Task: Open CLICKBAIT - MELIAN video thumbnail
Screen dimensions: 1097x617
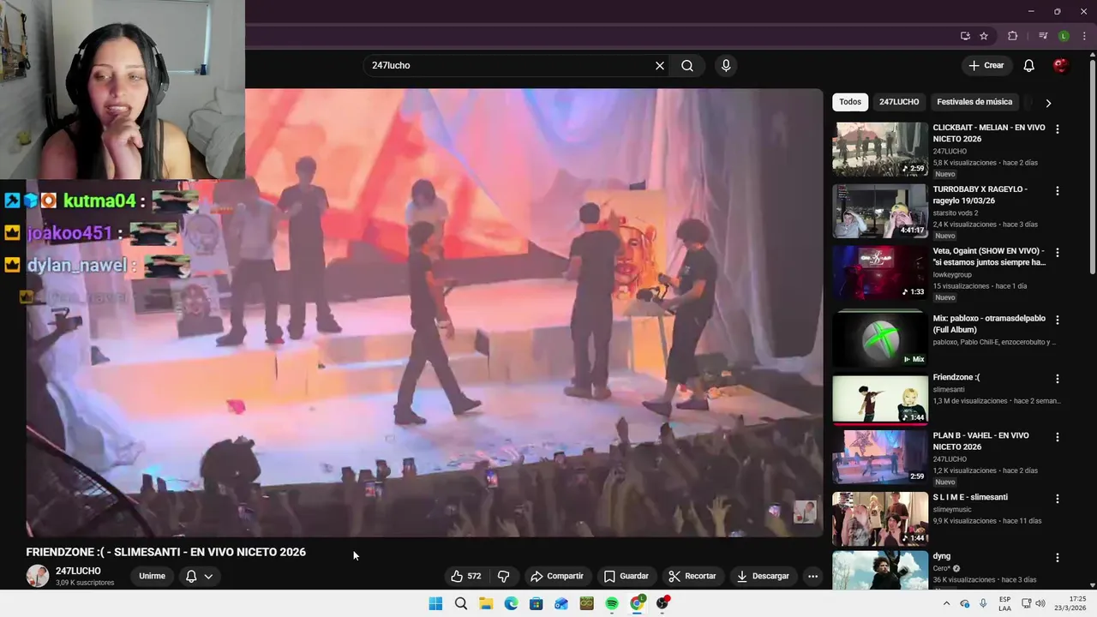Action: pos(880,149)
